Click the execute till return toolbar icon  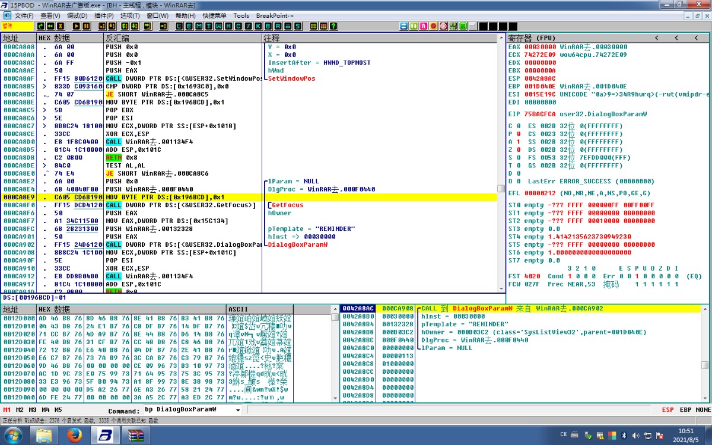point(147,26)
